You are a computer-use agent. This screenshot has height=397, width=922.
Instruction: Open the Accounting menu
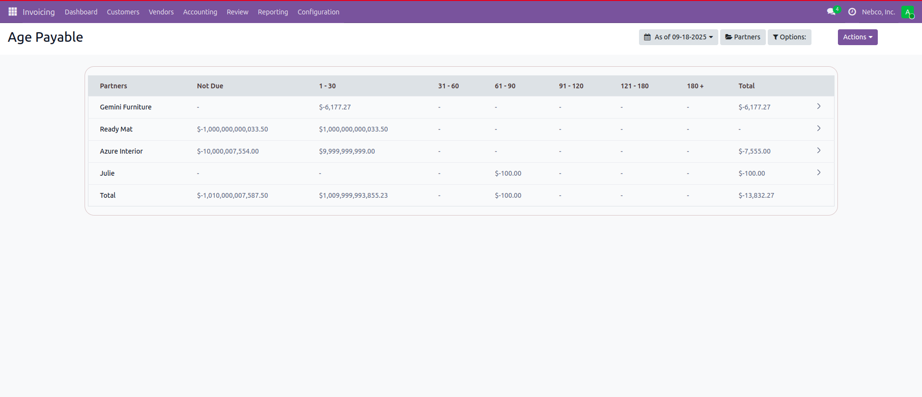click(x=200, y=12)
